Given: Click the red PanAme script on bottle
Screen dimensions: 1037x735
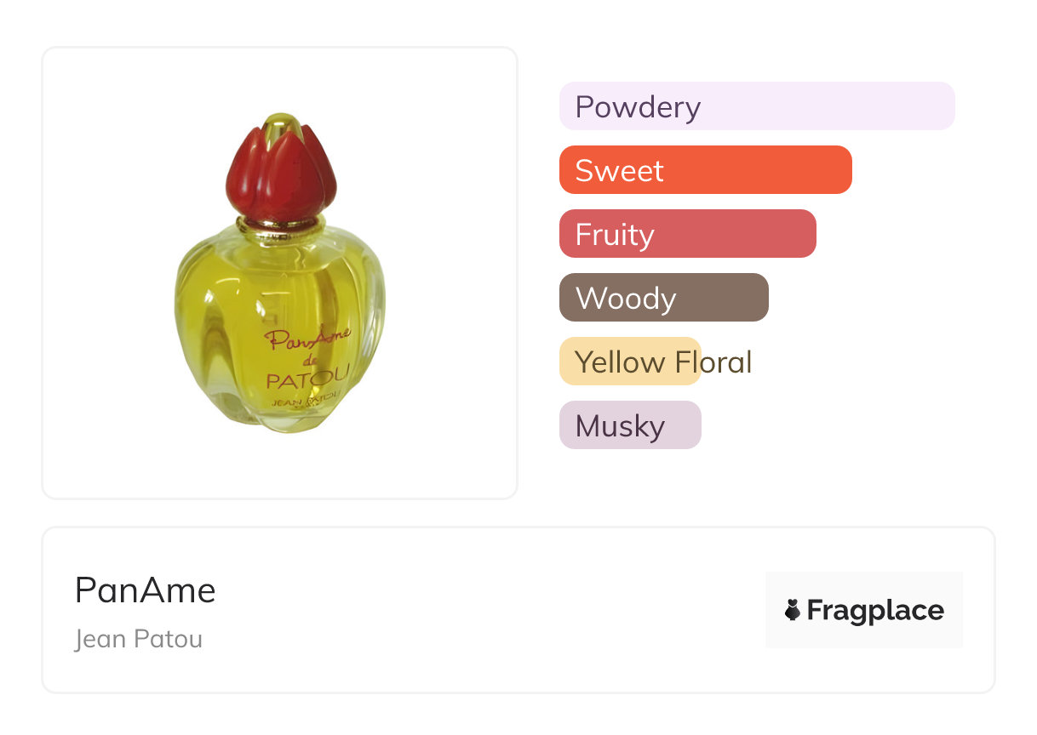Looking at the screenshot, I should (x=307, y=340).
